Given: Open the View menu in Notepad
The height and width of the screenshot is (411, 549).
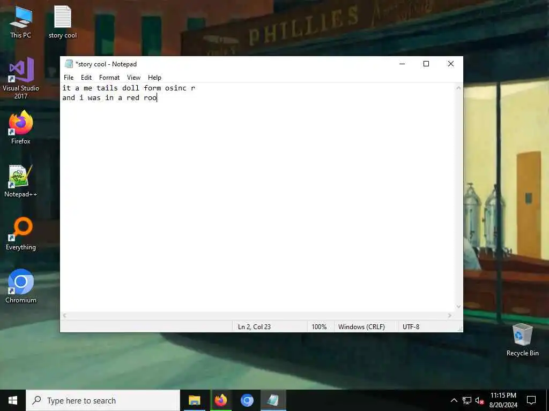Looking at the screenshot, I should click(133, 78).
